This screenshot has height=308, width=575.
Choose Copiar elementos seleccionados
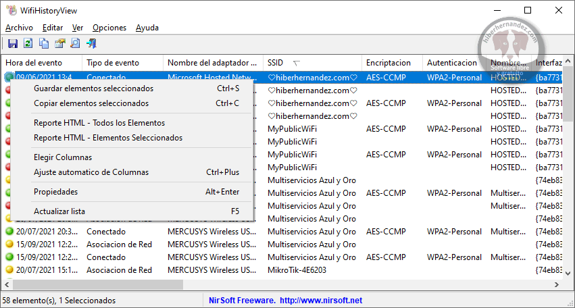coord(132,103)
